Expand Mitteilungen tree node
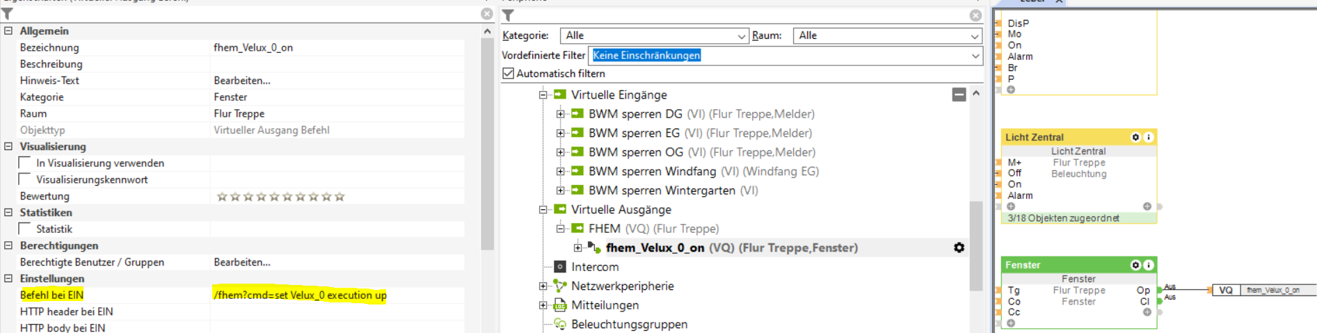The image size is (1317, 333). [x=543, y=305]
